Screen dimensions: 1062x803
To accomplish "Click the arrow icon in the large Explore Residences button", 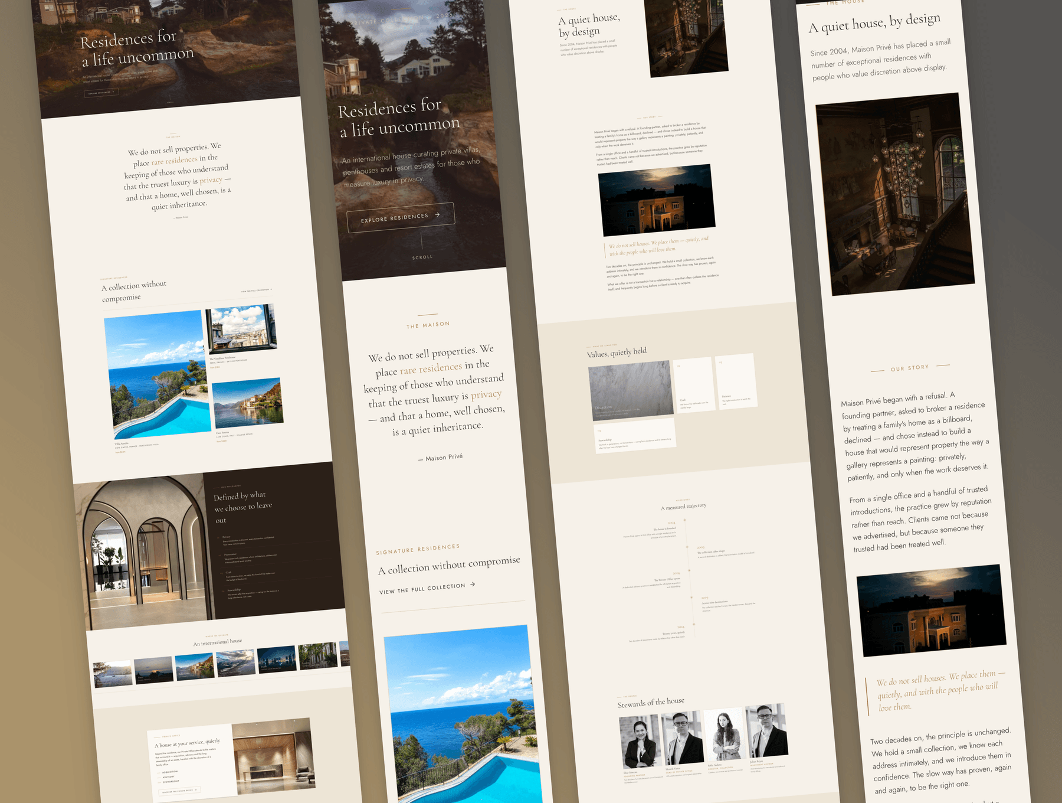I will pos(437,215).
